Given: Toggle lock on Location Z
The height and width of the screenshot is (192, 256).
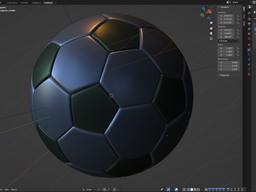Looking at the screenshot, I should [238, 22].
